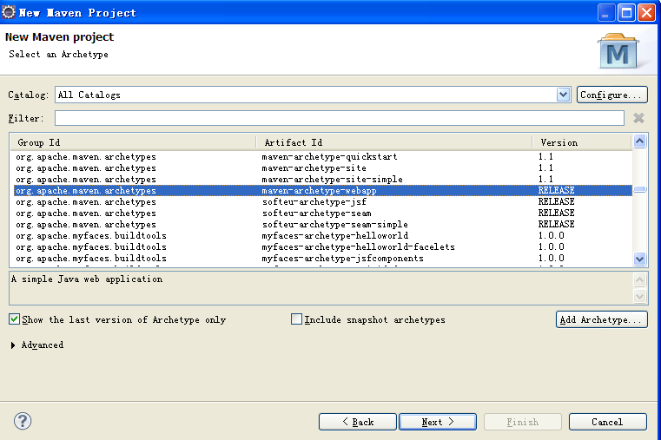Proceed with the Next button
Screen dimensions: 661x440
(x=438, y=422)
